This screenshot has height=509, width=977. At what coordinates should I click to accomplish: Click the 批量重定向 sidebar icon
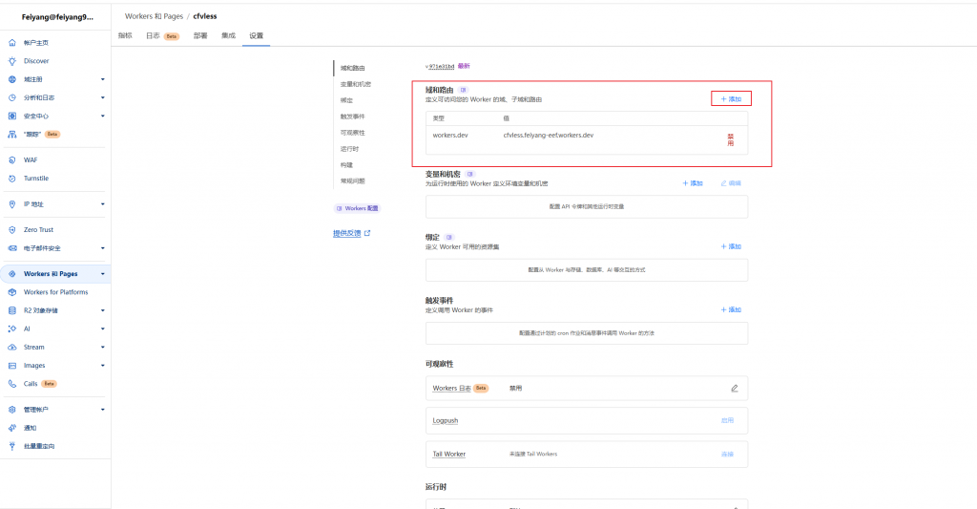pos(11,446)
